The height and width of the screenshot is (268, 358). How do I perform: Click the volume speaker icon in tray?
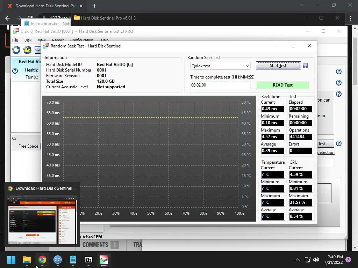(316, 260)
